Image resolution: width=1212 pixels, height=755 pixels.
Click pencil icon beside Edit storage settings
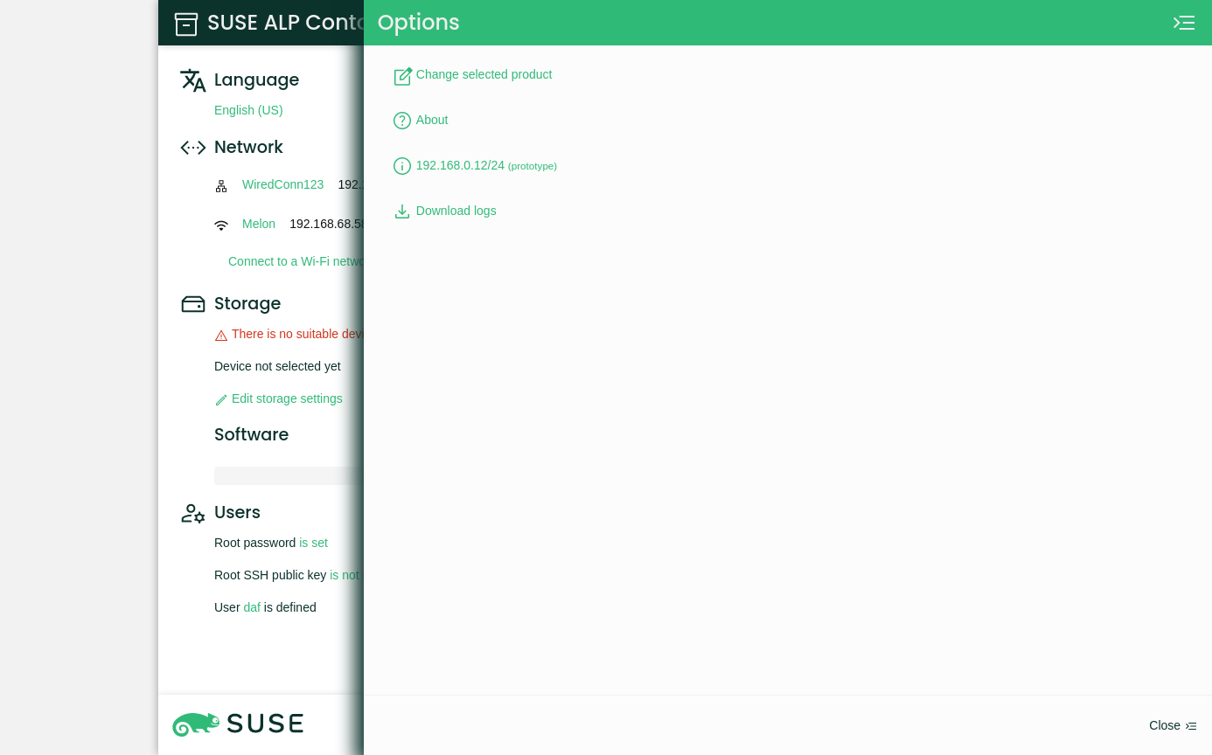(x=221, y=400)
